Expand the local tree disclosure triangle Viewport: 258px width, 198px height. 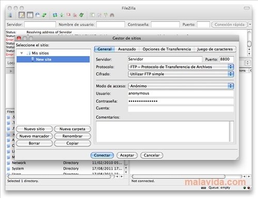tap(11, 71)
